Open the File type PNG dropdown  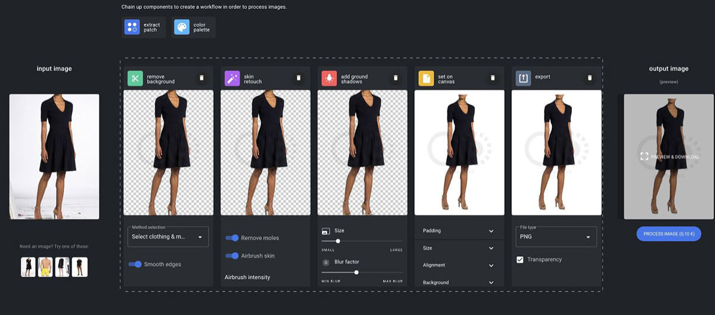click(x=556, y=237)
